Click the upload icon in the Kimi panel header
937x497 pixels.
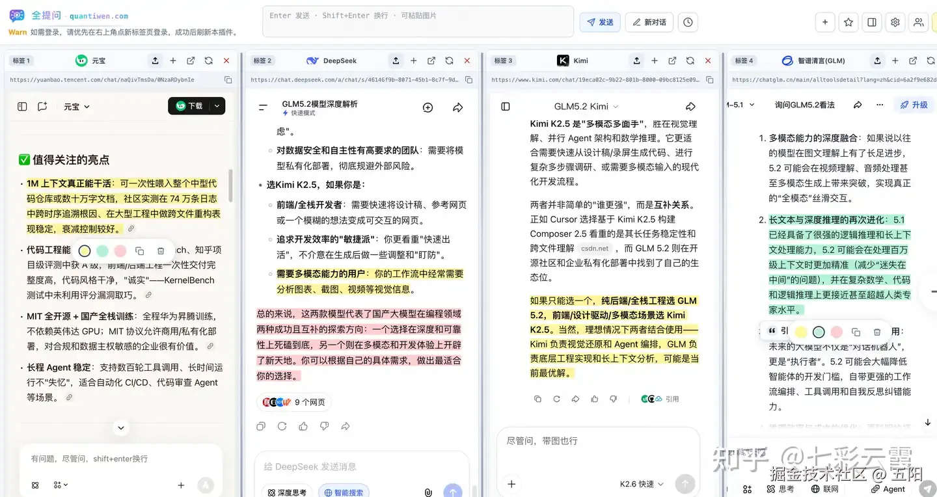(637, 60)
